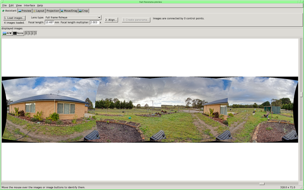Show all images with All button

(x=7, y=33)
